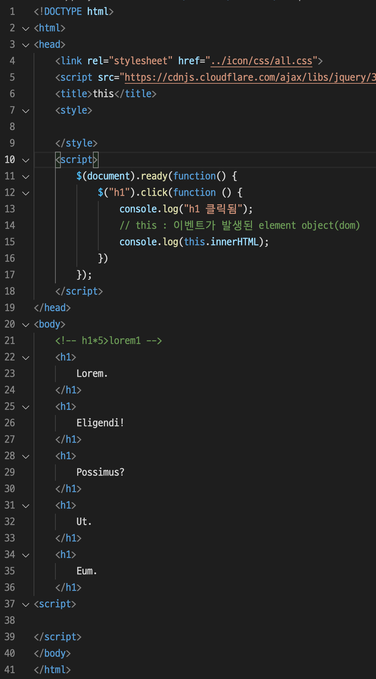Image resolution: width=376 pixels, height=679 pixels.
Task: Collapse the html tag fold on line 2
Action: point(26,29)
